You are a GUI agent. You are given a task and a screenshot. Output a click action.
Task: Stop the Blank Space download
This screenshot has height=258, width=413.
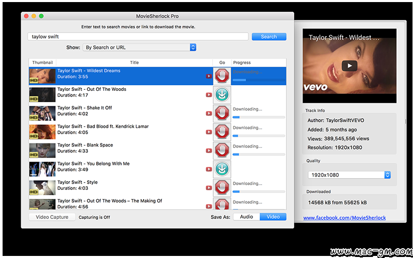pyautogui.click(x=222, y=151)
